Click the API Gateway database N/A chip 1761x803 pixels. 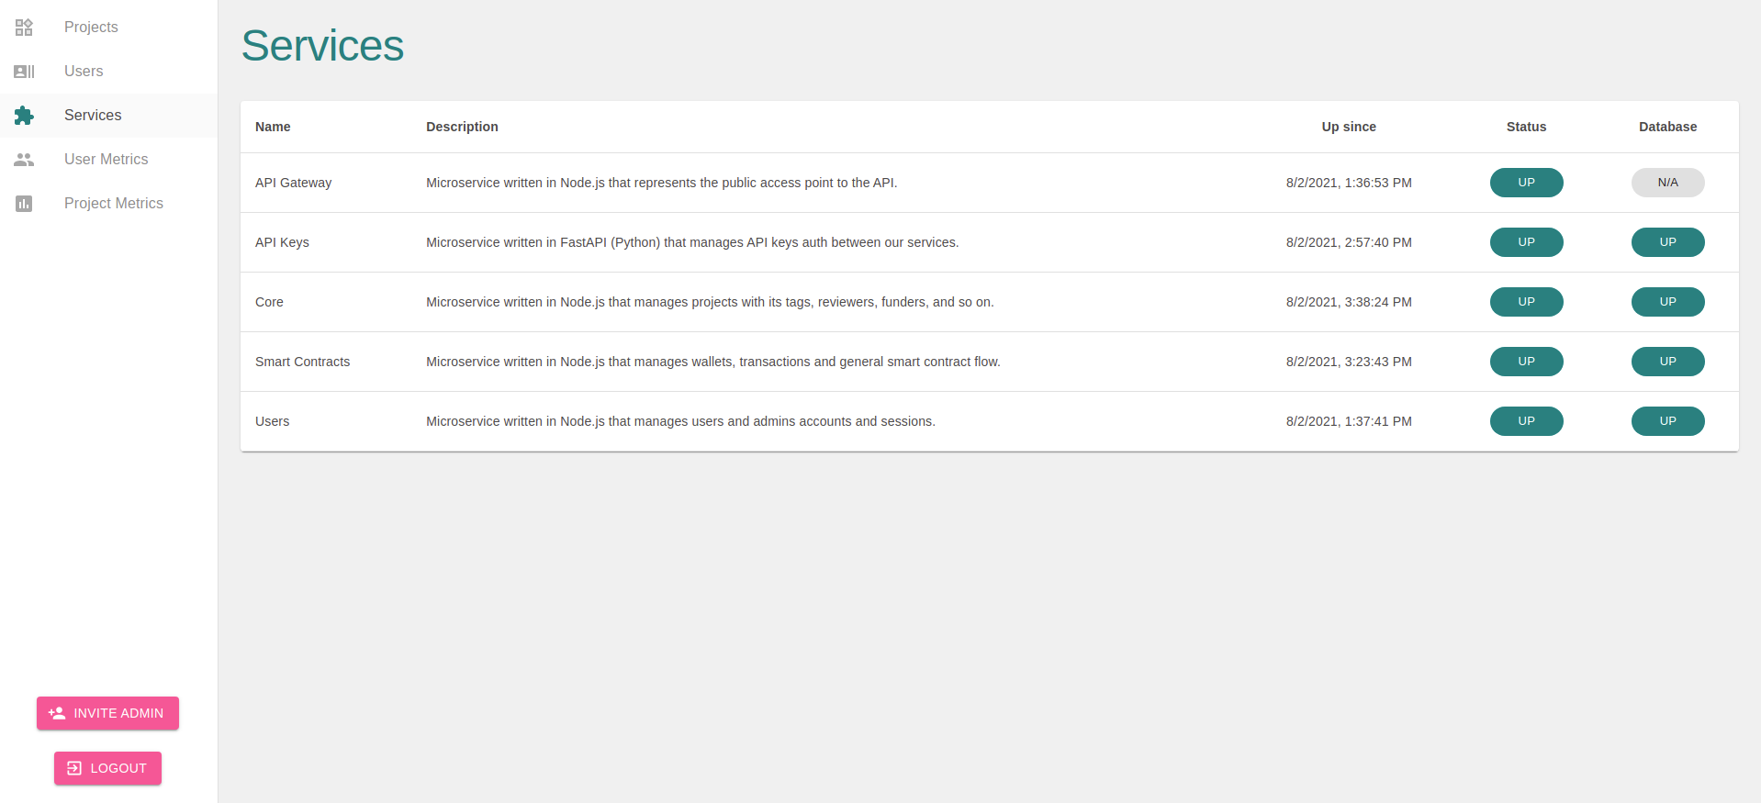point(1667,183)
